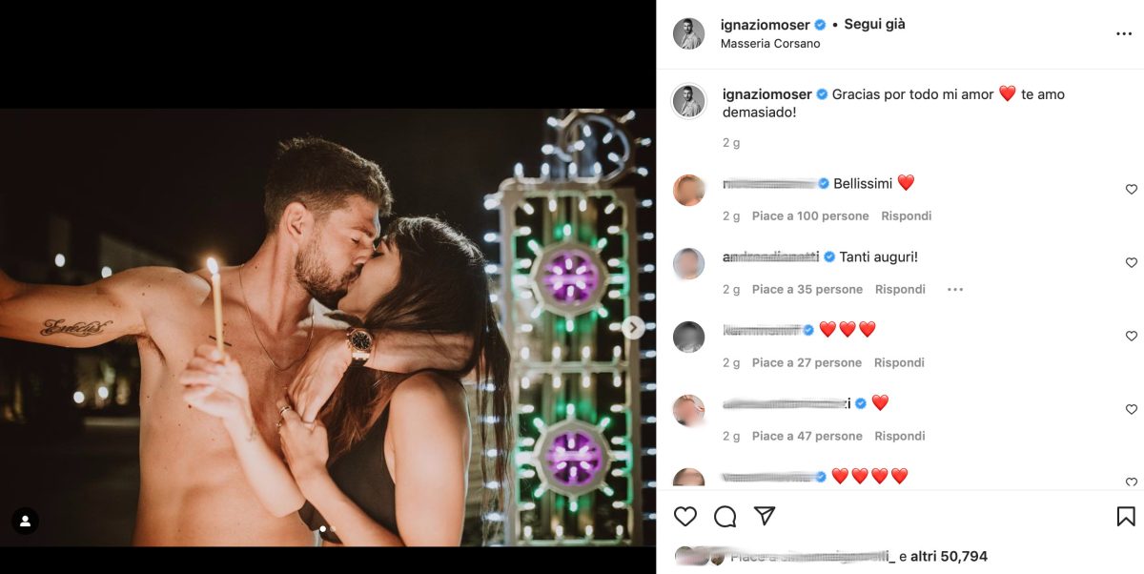1144x574 pixels.
Task: Like the comment with three red hearts
Action: 1132,337
